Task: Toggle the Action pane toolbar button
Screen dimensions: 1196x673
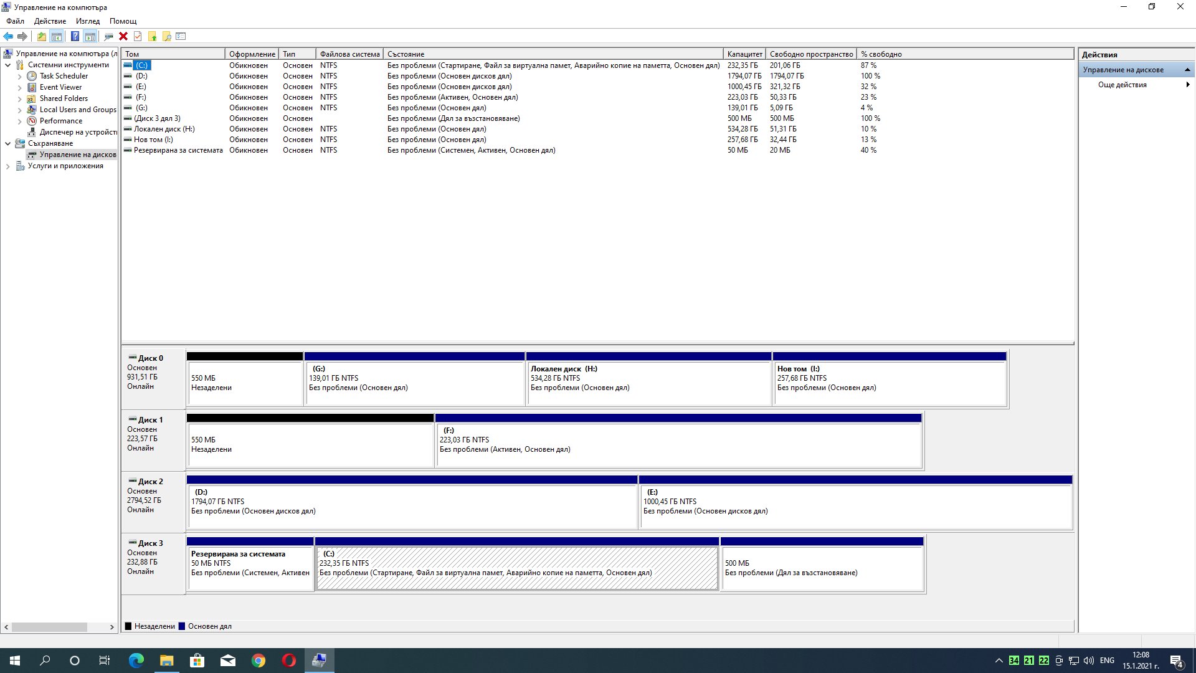Action: [90, 36]
